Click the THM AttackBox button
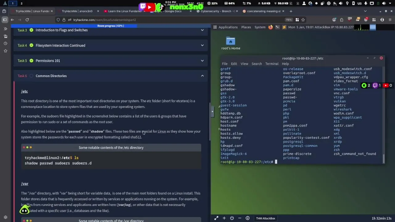Screen dimensions: 395x222 click(x=265, y=218)
